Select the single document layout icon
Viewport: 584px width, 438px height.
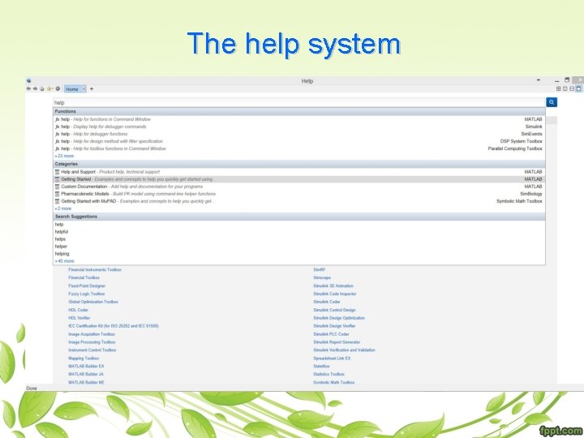tap(578, 88)
